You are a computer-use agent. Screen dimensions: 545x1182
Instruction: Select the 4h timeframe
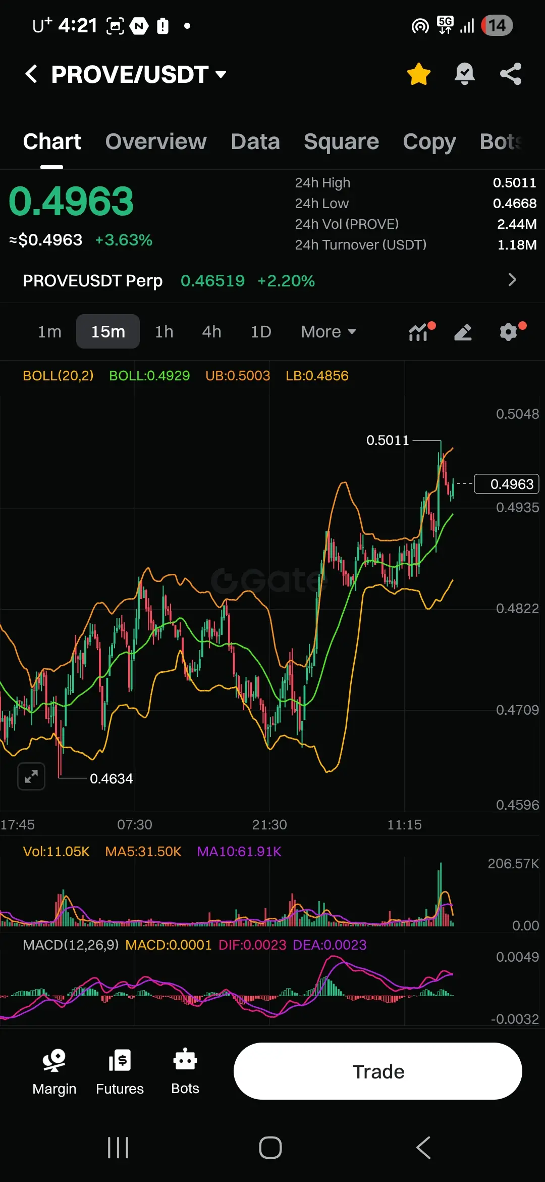point(211,332)
